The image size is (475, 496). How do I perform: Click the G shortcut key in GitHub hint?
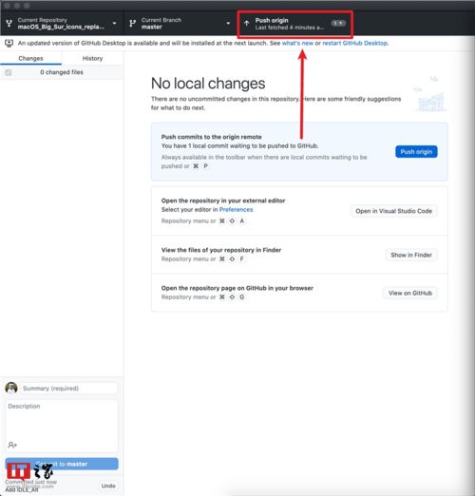[x=242, y=296]
